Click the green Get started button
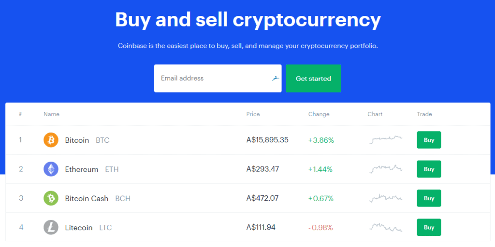This screenshot has width=495, height=247. pyautogui.click(x=313, y=79)
